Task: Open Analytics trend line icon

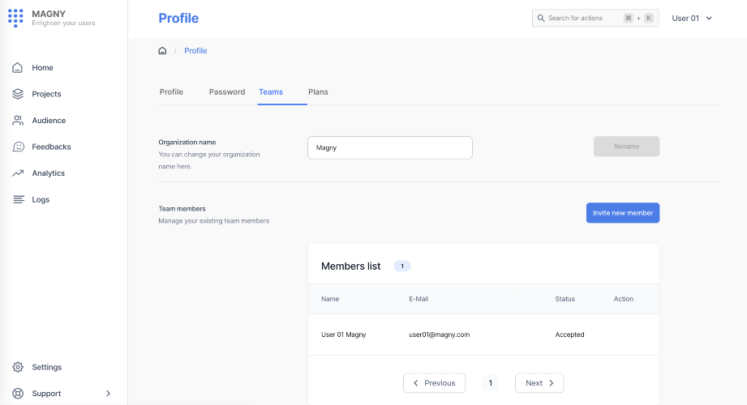Action: 18,173
